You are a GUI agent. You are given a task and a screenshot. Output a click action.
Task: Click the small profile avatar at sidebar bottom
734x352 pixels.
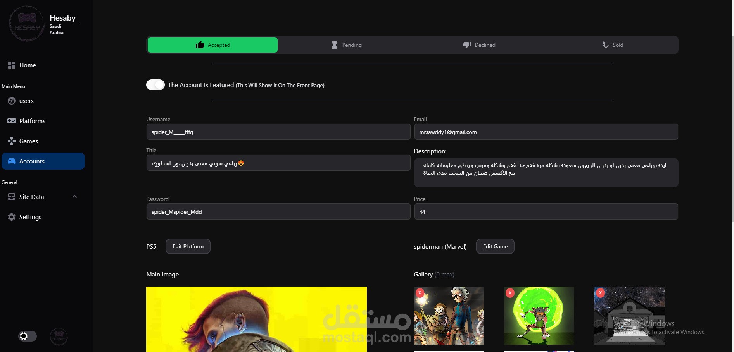pyautogui.click(x=59, y=337)
